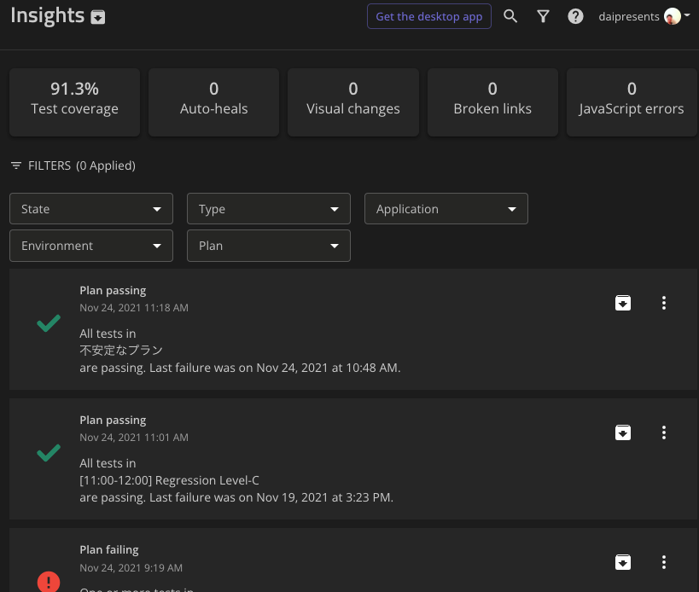The width and height of the screenshot is (699, 592).
Task: Click the Get the desktop app button
Action: [429, 16]
